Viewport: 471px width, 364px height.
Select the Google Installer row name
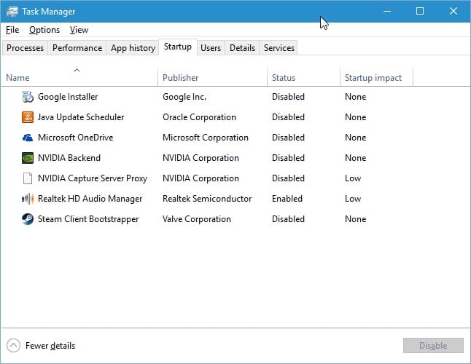coord(68,97)
